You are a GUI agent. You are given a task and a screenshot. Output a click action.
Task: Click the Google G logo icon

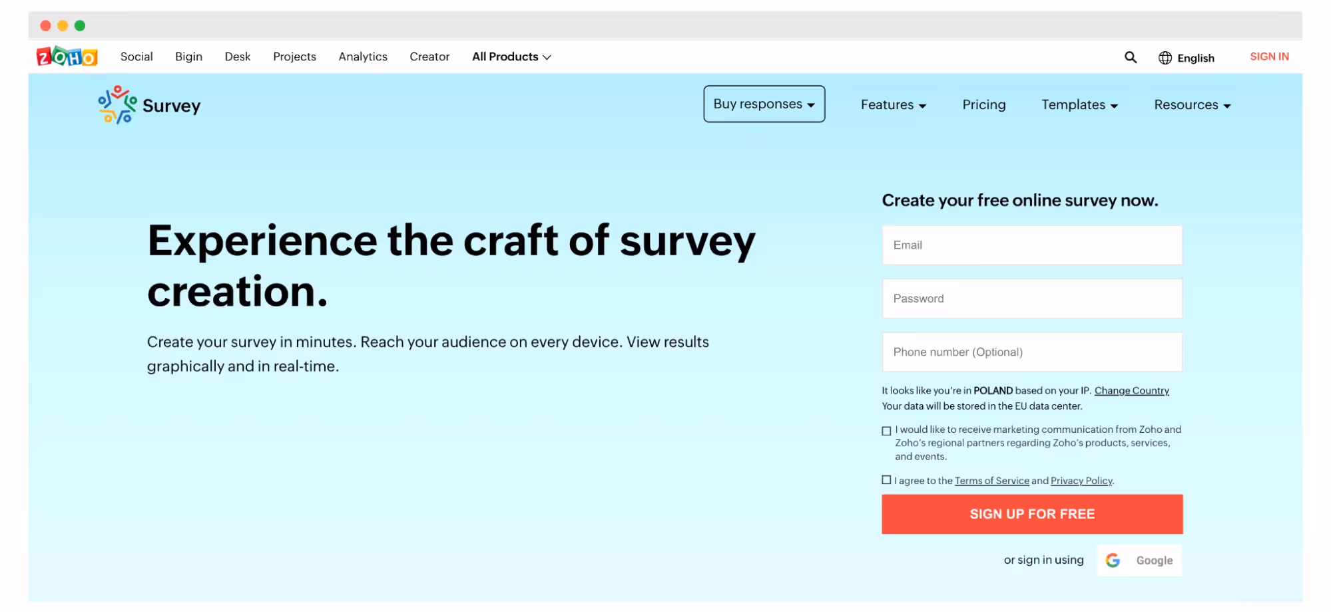1113,560
